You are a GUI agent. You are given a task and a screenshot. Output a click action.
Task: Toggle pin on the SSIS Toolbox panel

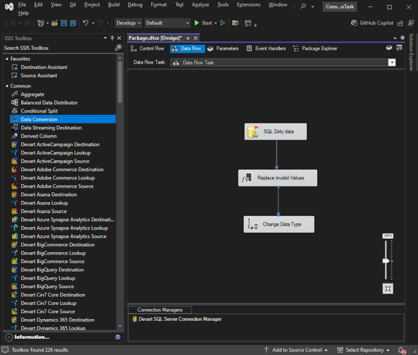coord(112,38)
